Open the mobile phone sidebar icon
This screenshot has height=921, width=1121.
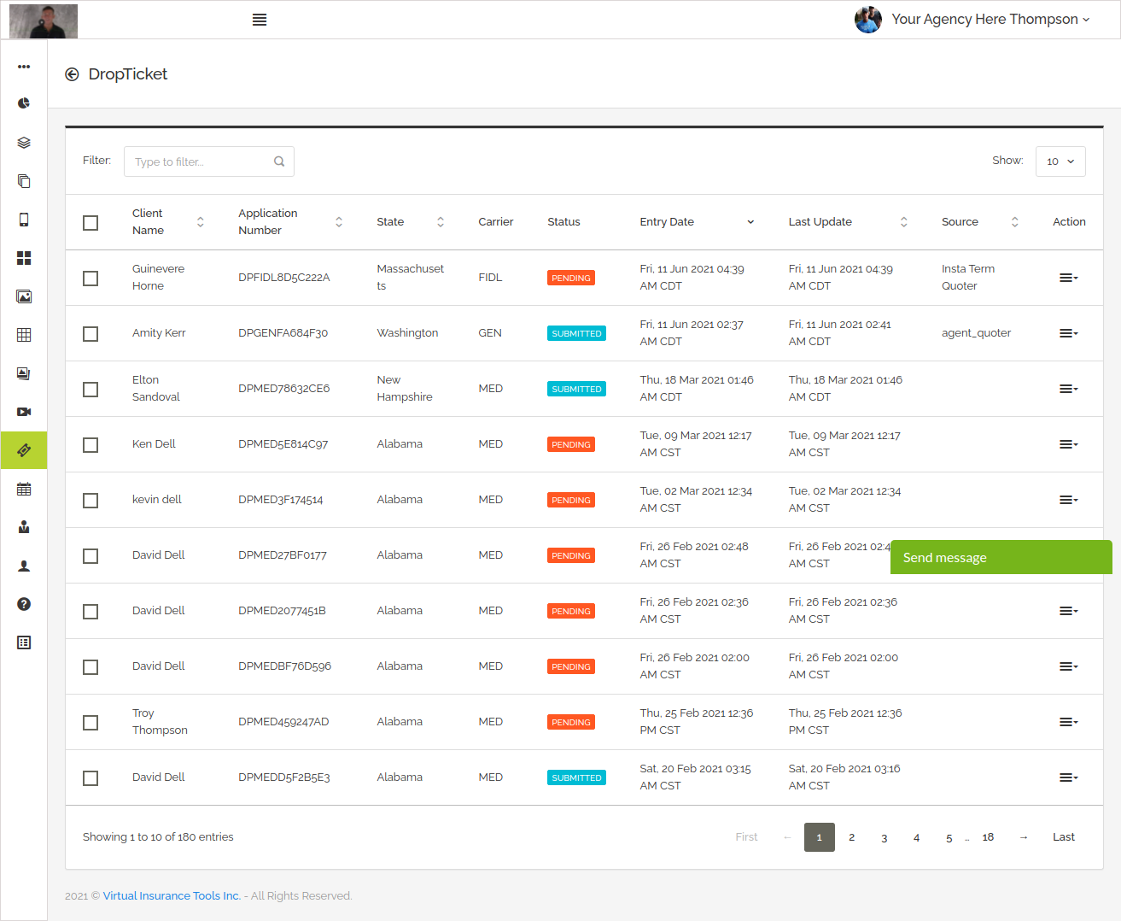tap(24, 220)
